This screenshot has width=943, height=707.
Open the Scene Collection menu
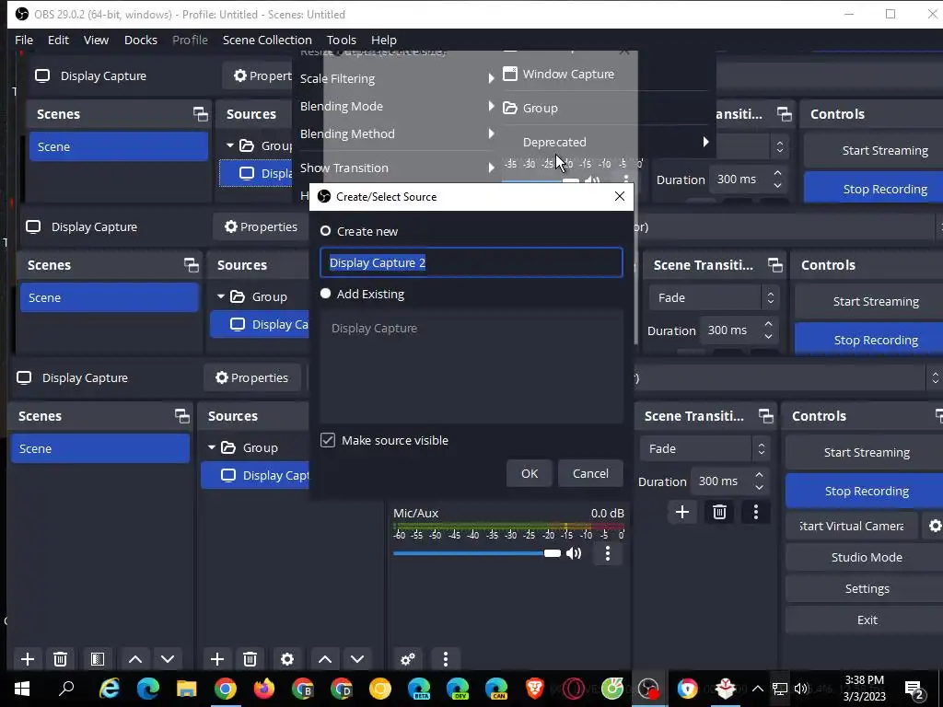tap(267, 40)
